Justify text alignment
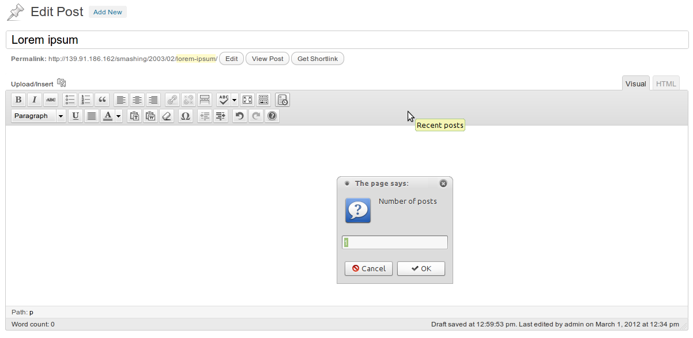Screen dimensions: 693x338 92,116
